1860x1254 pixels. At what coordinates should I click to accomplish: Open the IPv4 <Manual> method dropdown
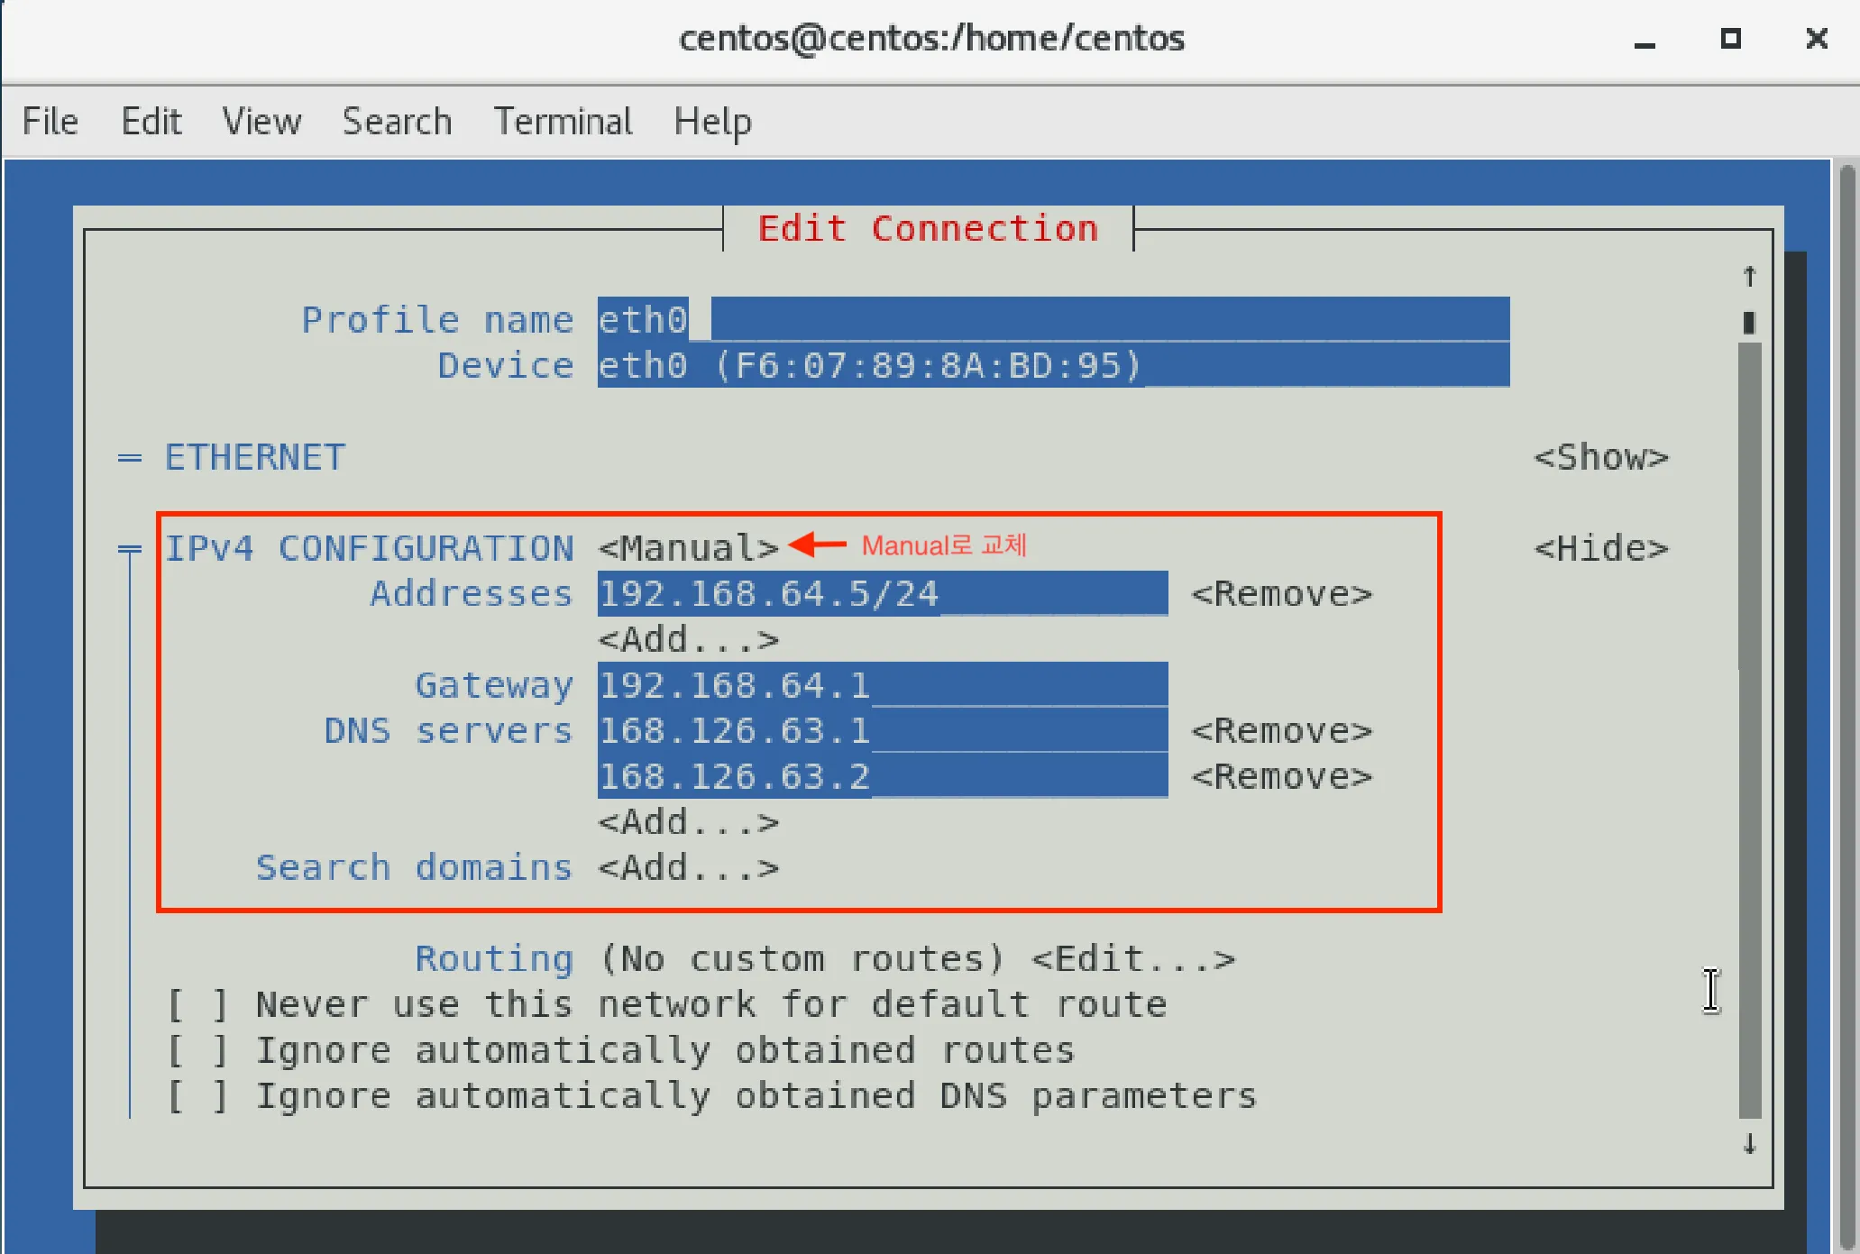coord(688,548)
